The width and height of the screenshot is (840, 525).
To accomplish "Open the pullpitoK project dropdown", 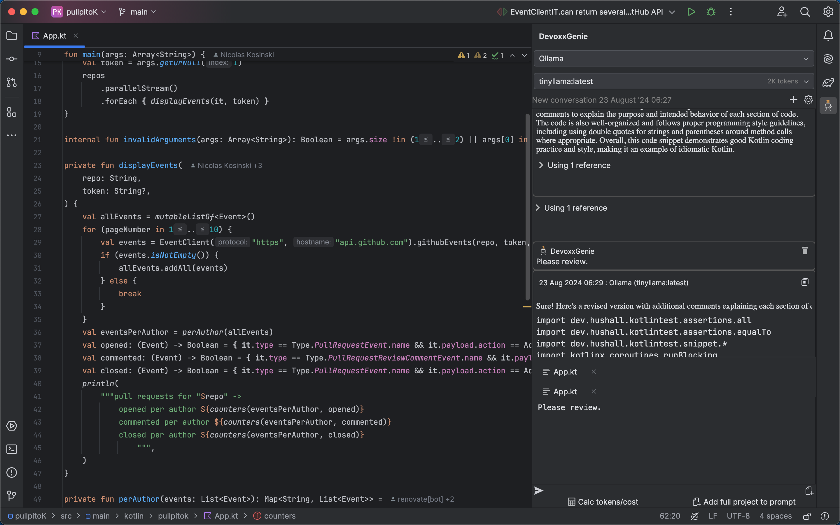I will pyautogui.click(x=79, y=12).
